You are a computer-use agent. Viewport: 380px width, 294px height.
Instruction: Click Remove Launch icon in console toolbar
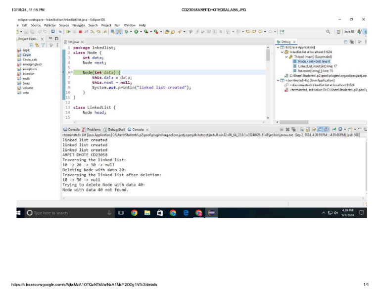287,129
